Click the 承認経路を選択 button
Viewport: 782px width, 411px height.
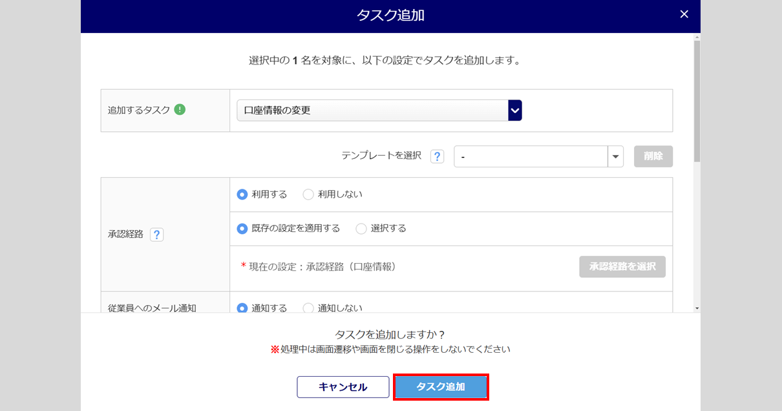622,266
